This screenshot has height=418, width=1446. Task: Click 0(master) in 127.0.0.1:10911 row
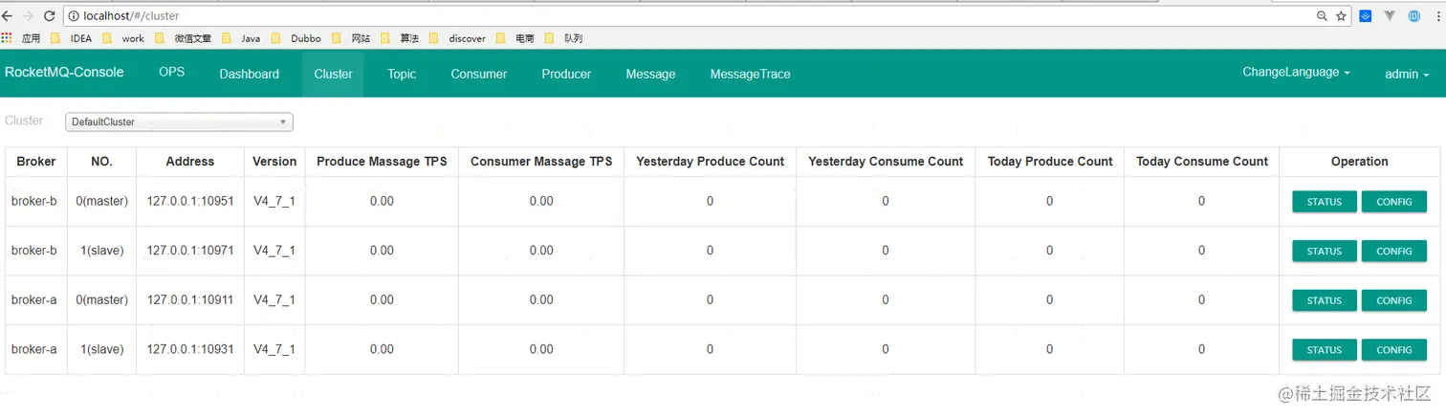(x=102, y=300)
